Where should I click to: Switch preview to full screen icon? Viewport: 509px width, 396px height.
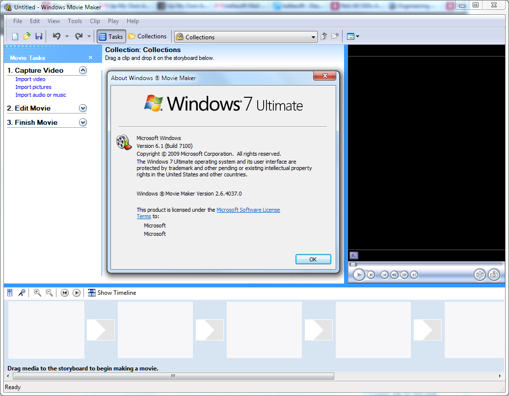[353, 255]
